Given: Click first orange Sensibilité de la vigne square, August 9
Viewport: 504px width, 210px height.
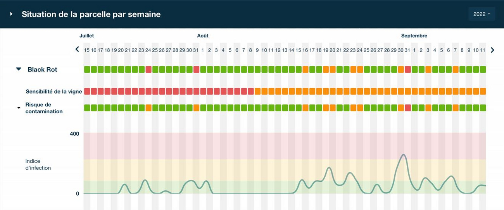Looking at the screenshot, I should pos(257,91).
